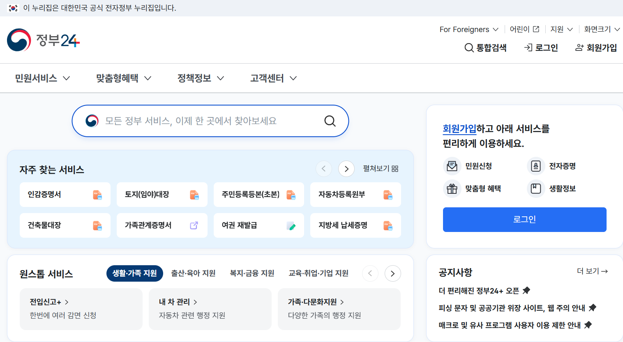Click the 맞춤형 혜택 gift icon
623x342 pixels.
(452, 188)
